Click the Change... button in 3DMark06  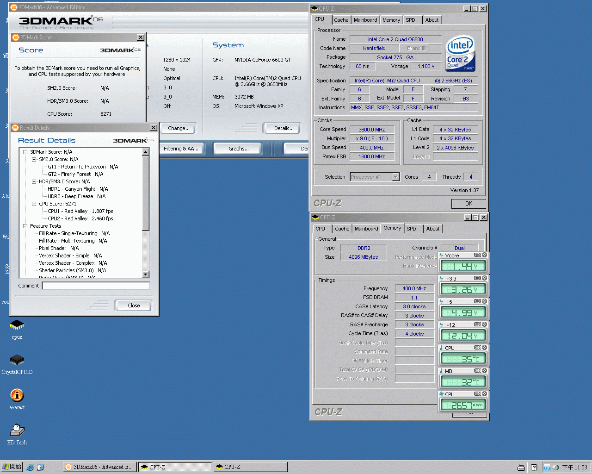click(x=179, y=128)
